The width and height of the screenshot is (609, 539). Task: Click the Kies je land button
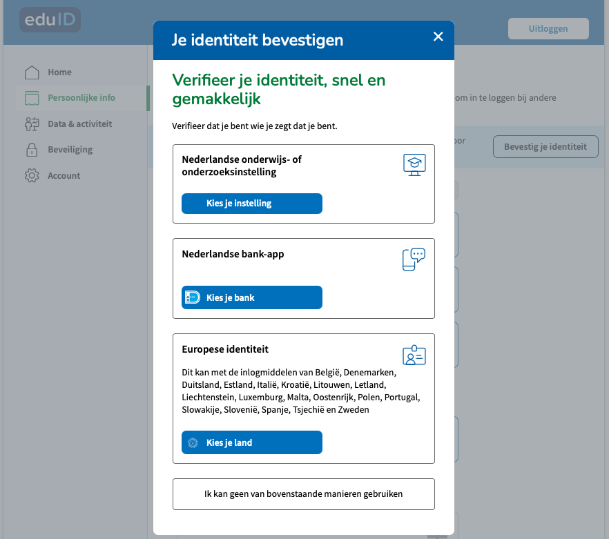coord(251,442)
